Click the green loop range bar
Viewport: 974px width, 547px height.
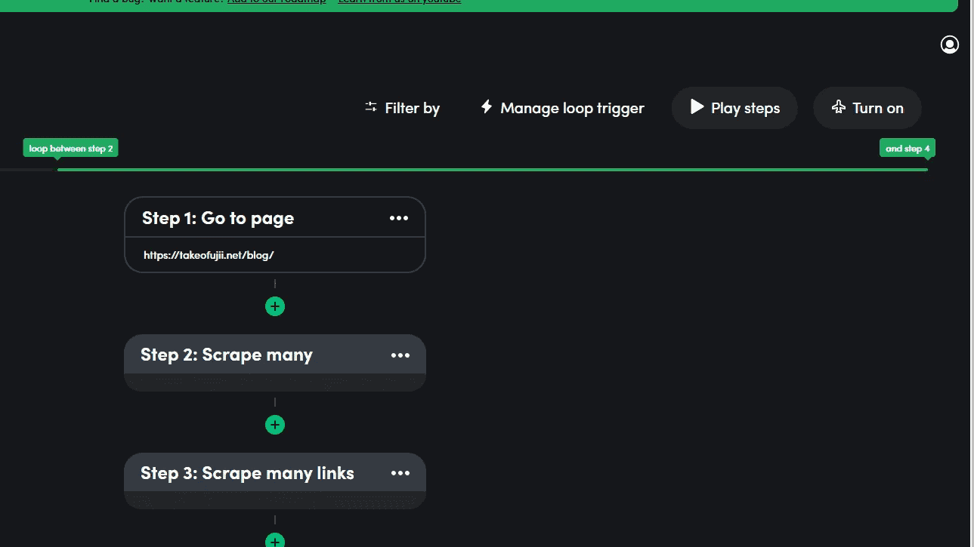pos(493,170)
